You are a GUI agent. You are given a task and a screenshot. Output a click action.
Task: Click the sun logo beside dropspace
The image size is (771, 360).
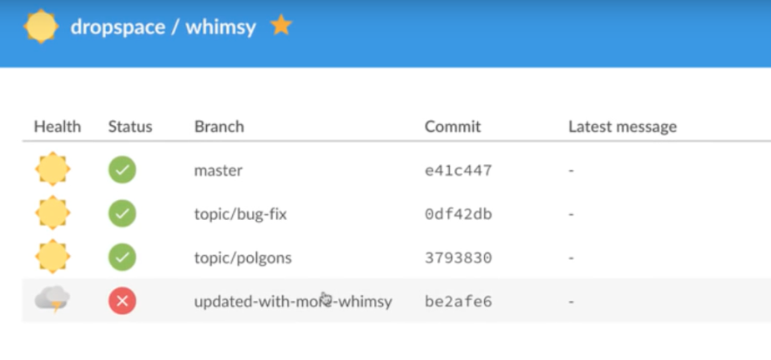[x=42, y=26]
